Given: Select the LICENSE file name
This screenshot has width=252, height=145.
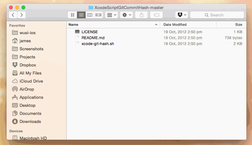Looking at the screenshot, I should coord(89,32).
